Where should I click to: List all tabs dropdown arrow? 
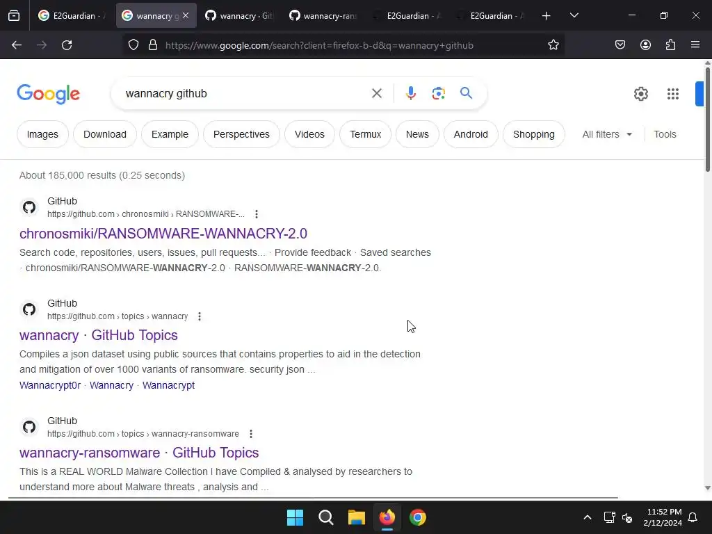pyautogui.click(x=574, y=15)
